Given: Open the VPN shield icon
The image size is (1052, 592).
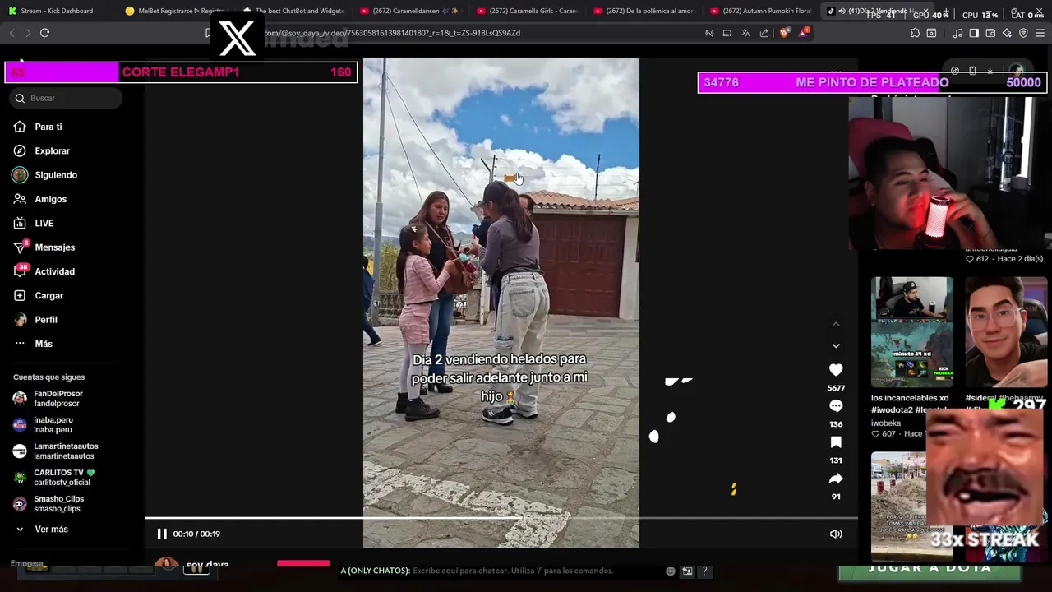Looking at the screenshot, I should (x=1023, y=33).
